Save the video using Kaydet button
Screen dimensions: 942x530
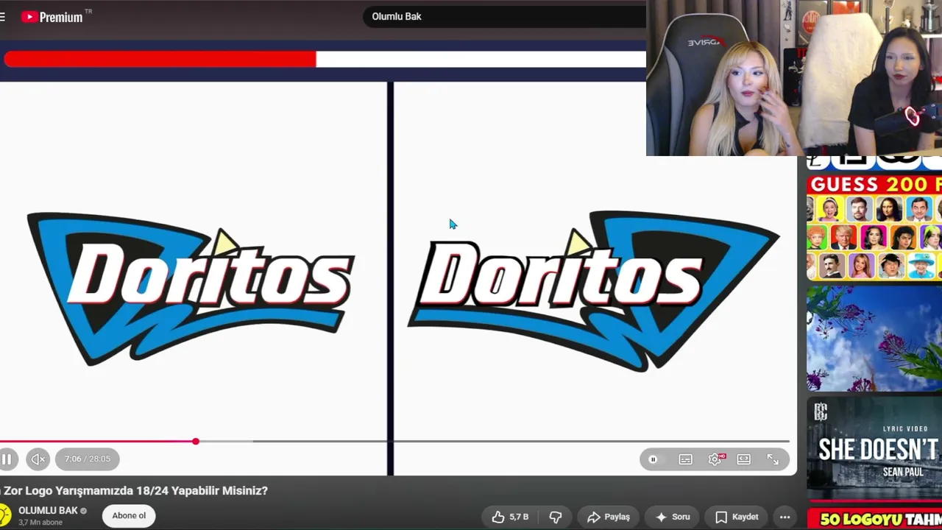[x=737, y=517]
